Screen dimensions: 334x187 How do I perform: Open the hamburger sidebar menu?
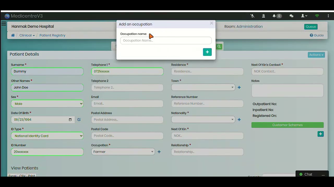[x=4, y=24]
